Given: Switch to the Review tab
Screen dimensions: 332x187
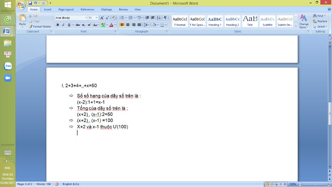Looking at the screenshot, I should pyautogui.click(x=124, y=9).
